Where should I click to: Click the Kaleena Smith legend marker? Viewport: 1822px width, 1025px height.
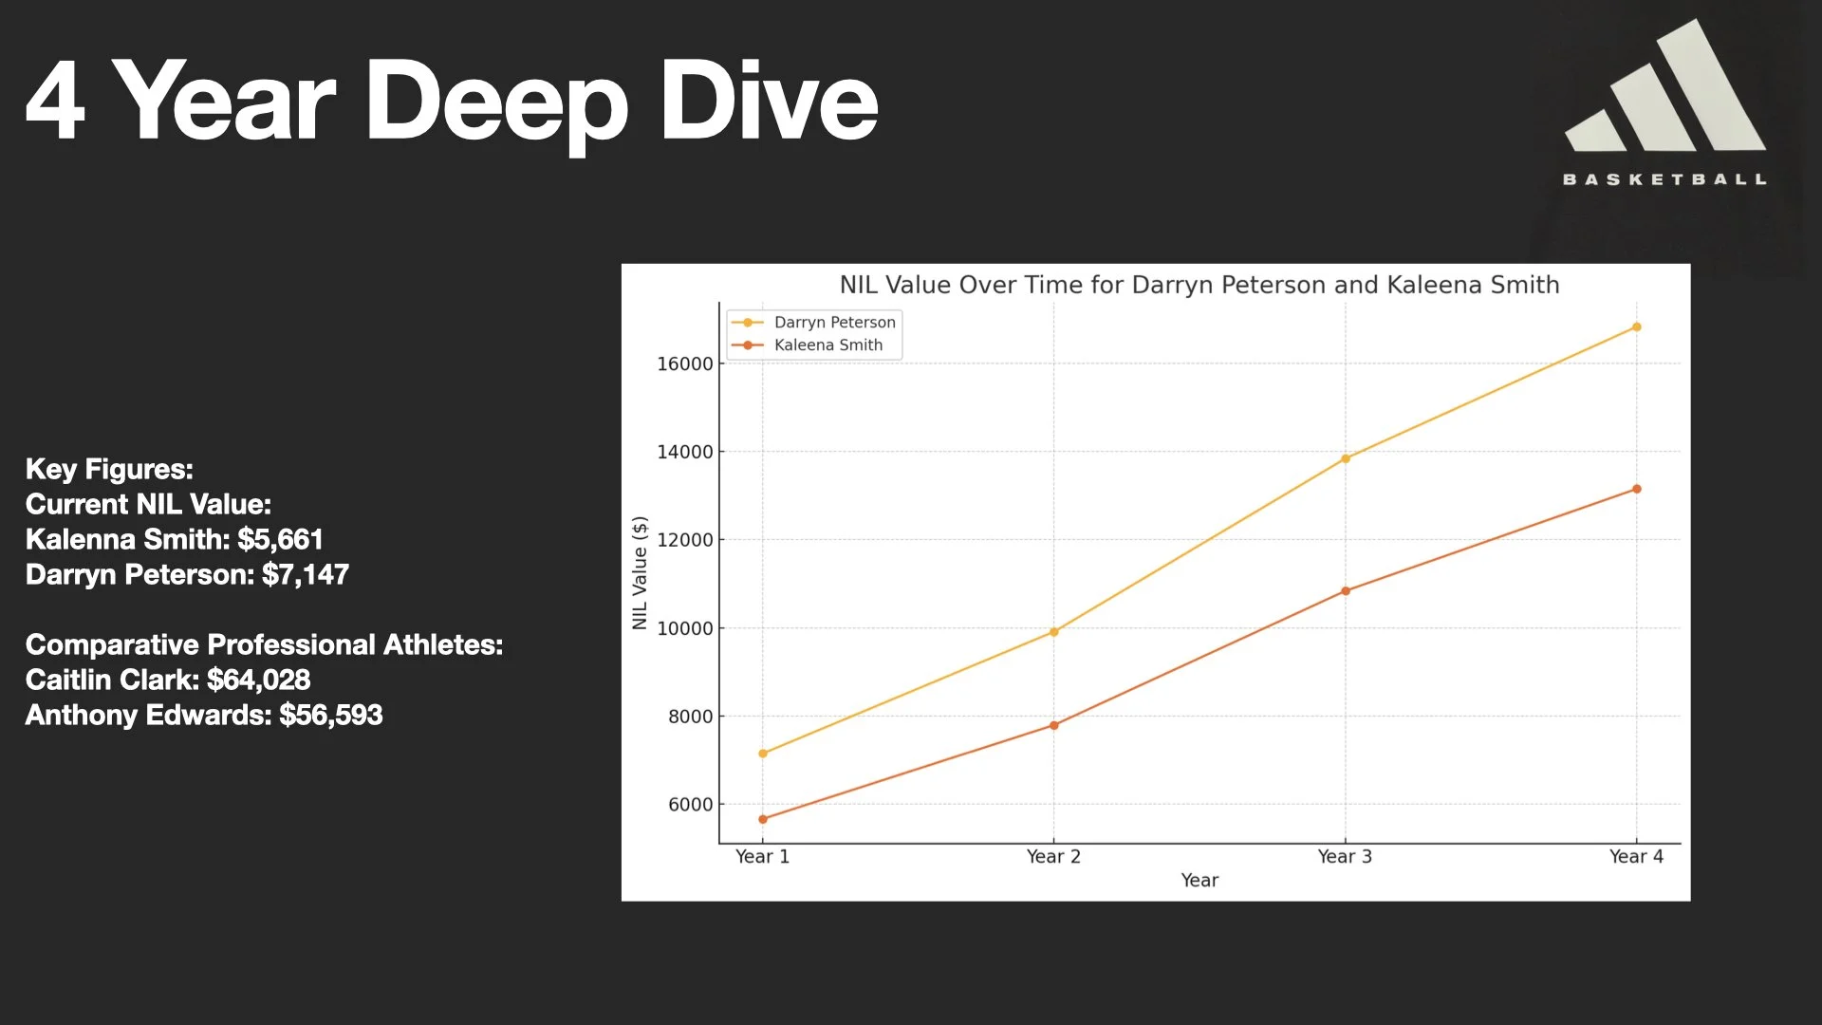748,345
